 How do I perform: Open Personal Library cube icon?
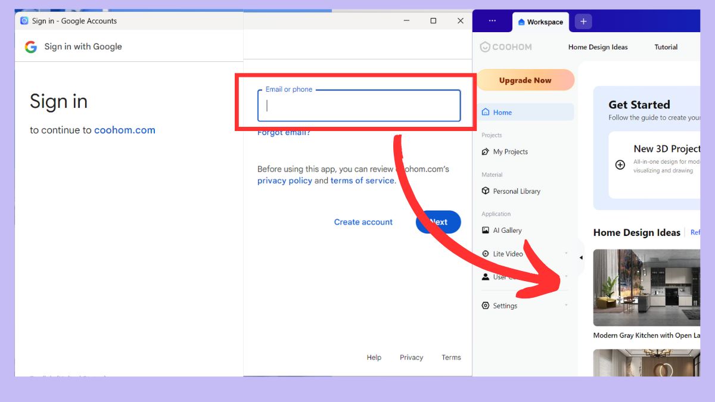[x=486, y=191]
